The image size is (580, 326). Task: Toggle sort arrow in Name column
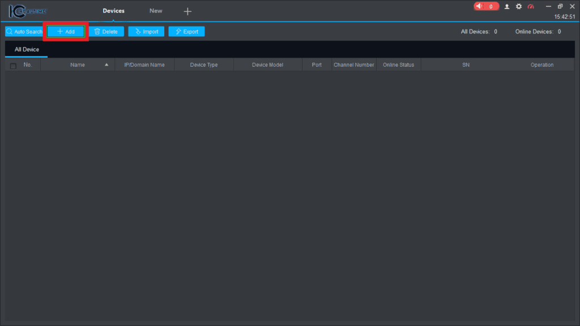pyautogui.click(x=106, y=65)
